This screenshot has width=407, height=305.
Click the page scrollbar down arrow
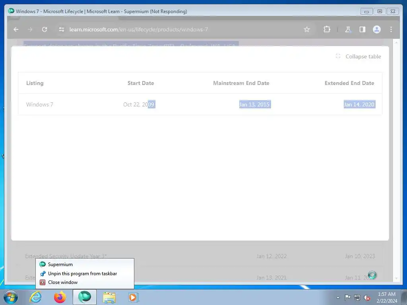[x=396, y=278]
